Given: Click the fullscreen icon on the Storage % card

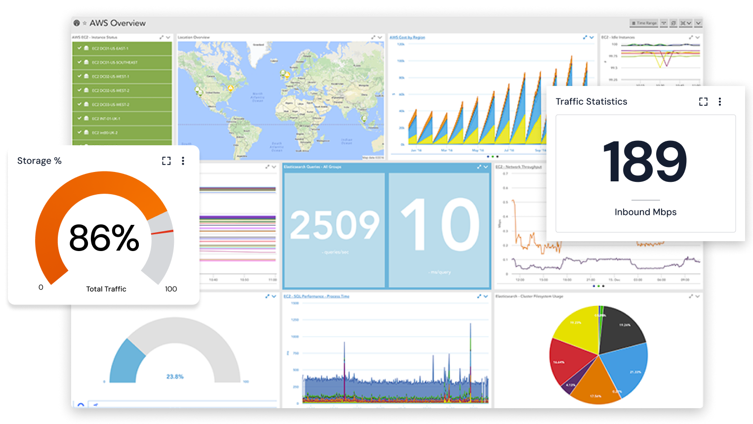Looking at the screenshot, I should pyautogui.click(x=166, y=161).
